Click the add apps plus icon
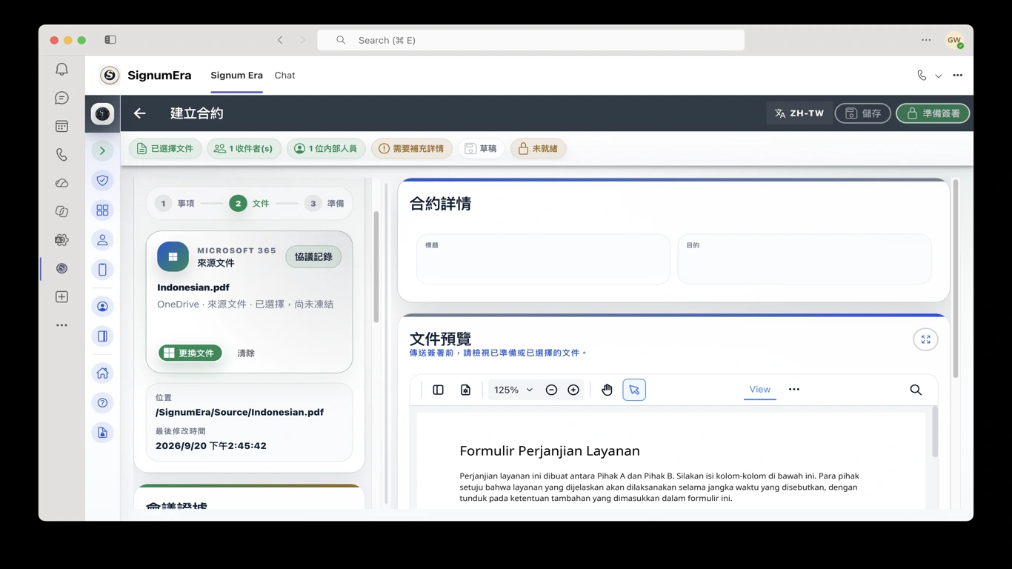This screenshot has height=569, width=1012. 61,297
